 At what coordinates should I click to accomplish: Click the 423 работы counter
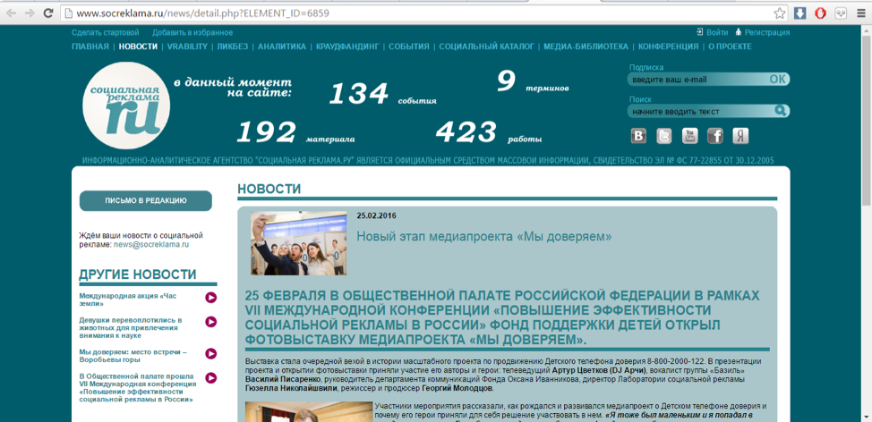click(488, 132)
